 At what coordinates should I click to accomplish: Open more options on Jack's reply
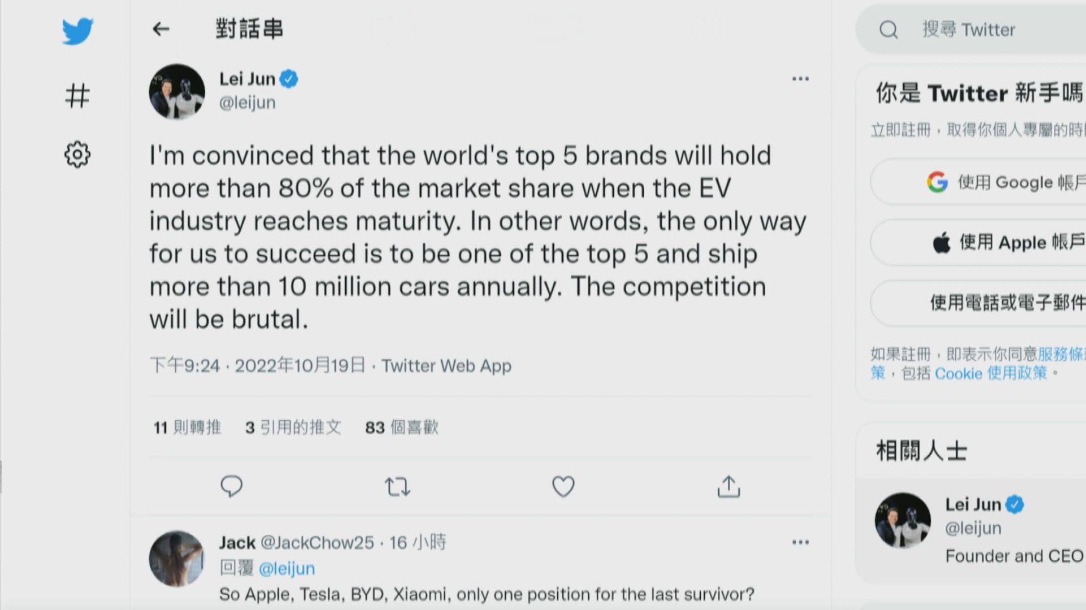(x=800, y=542)
